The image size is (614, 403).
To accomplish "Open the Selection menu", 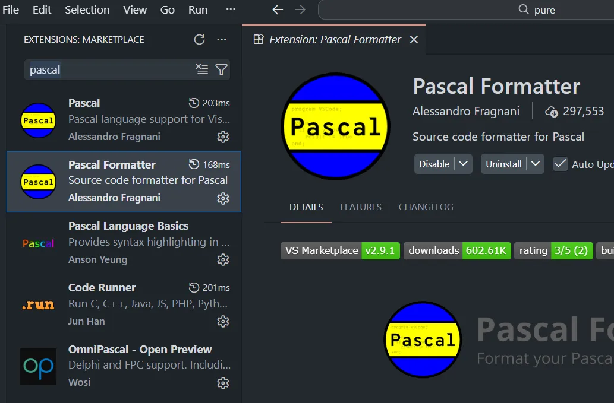I will (87, 10).
